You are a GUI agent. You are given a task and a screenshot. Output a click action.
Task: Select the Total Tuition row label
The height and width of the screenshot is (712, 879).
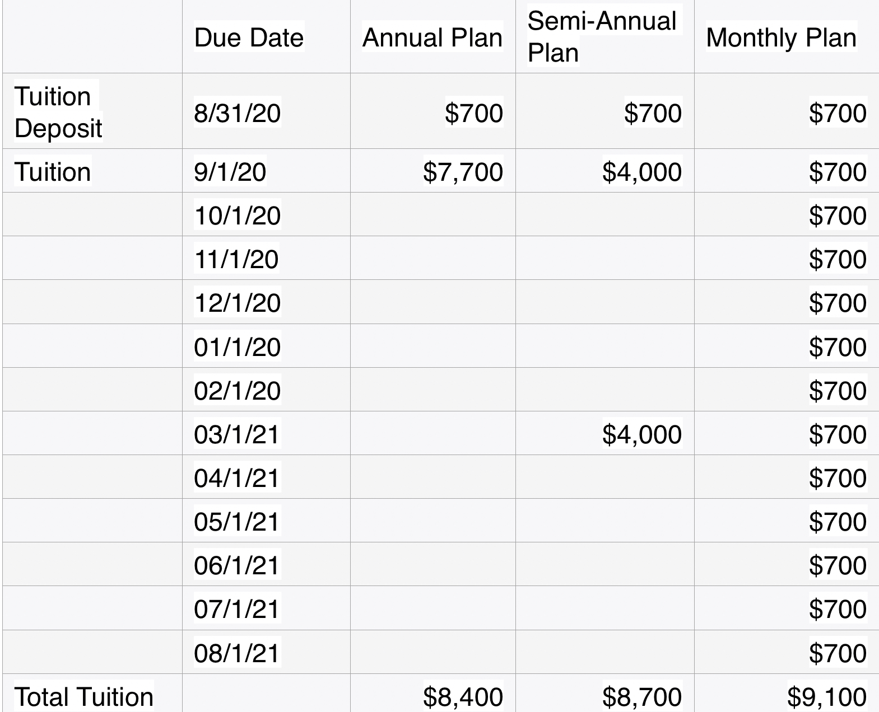pos(83,696)
